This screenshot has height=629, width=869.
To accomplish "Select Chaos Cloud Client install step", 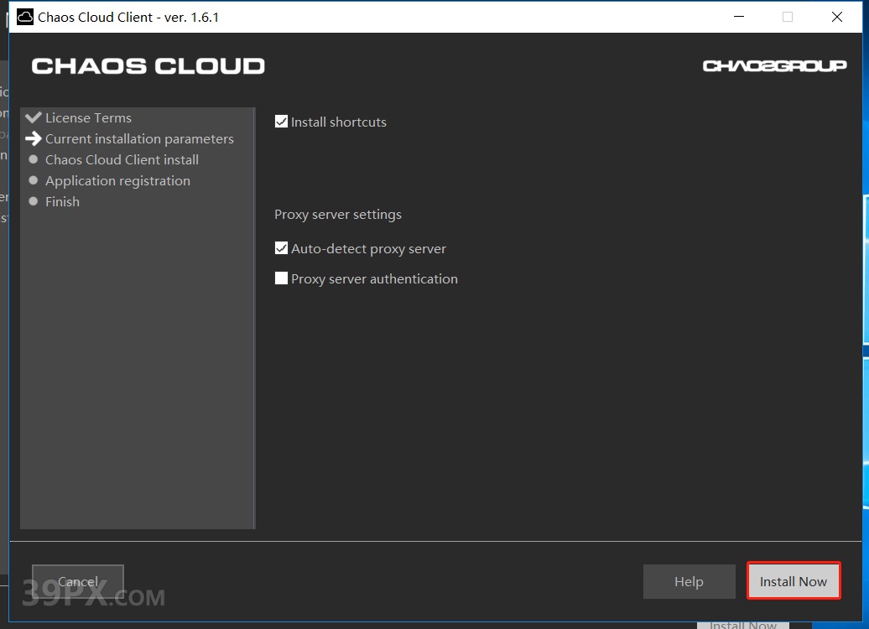I will coord(122,159).
